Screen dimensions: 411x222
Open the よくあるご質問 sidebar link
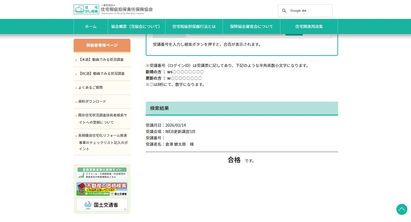pos(90,88)
